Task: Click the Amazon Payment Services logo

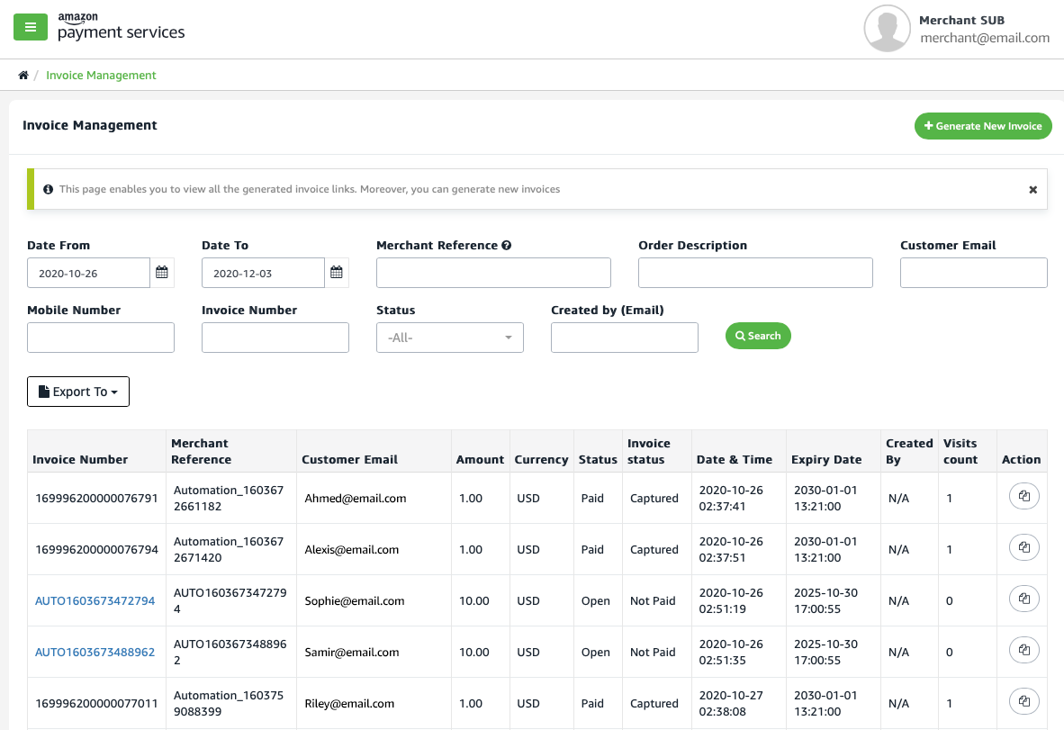Action: (117, 27)
